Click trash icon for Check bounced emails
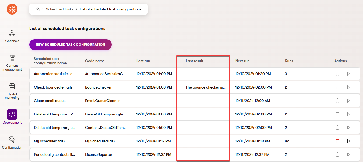This screenshot has width=363, height=162. coord(337,87)
